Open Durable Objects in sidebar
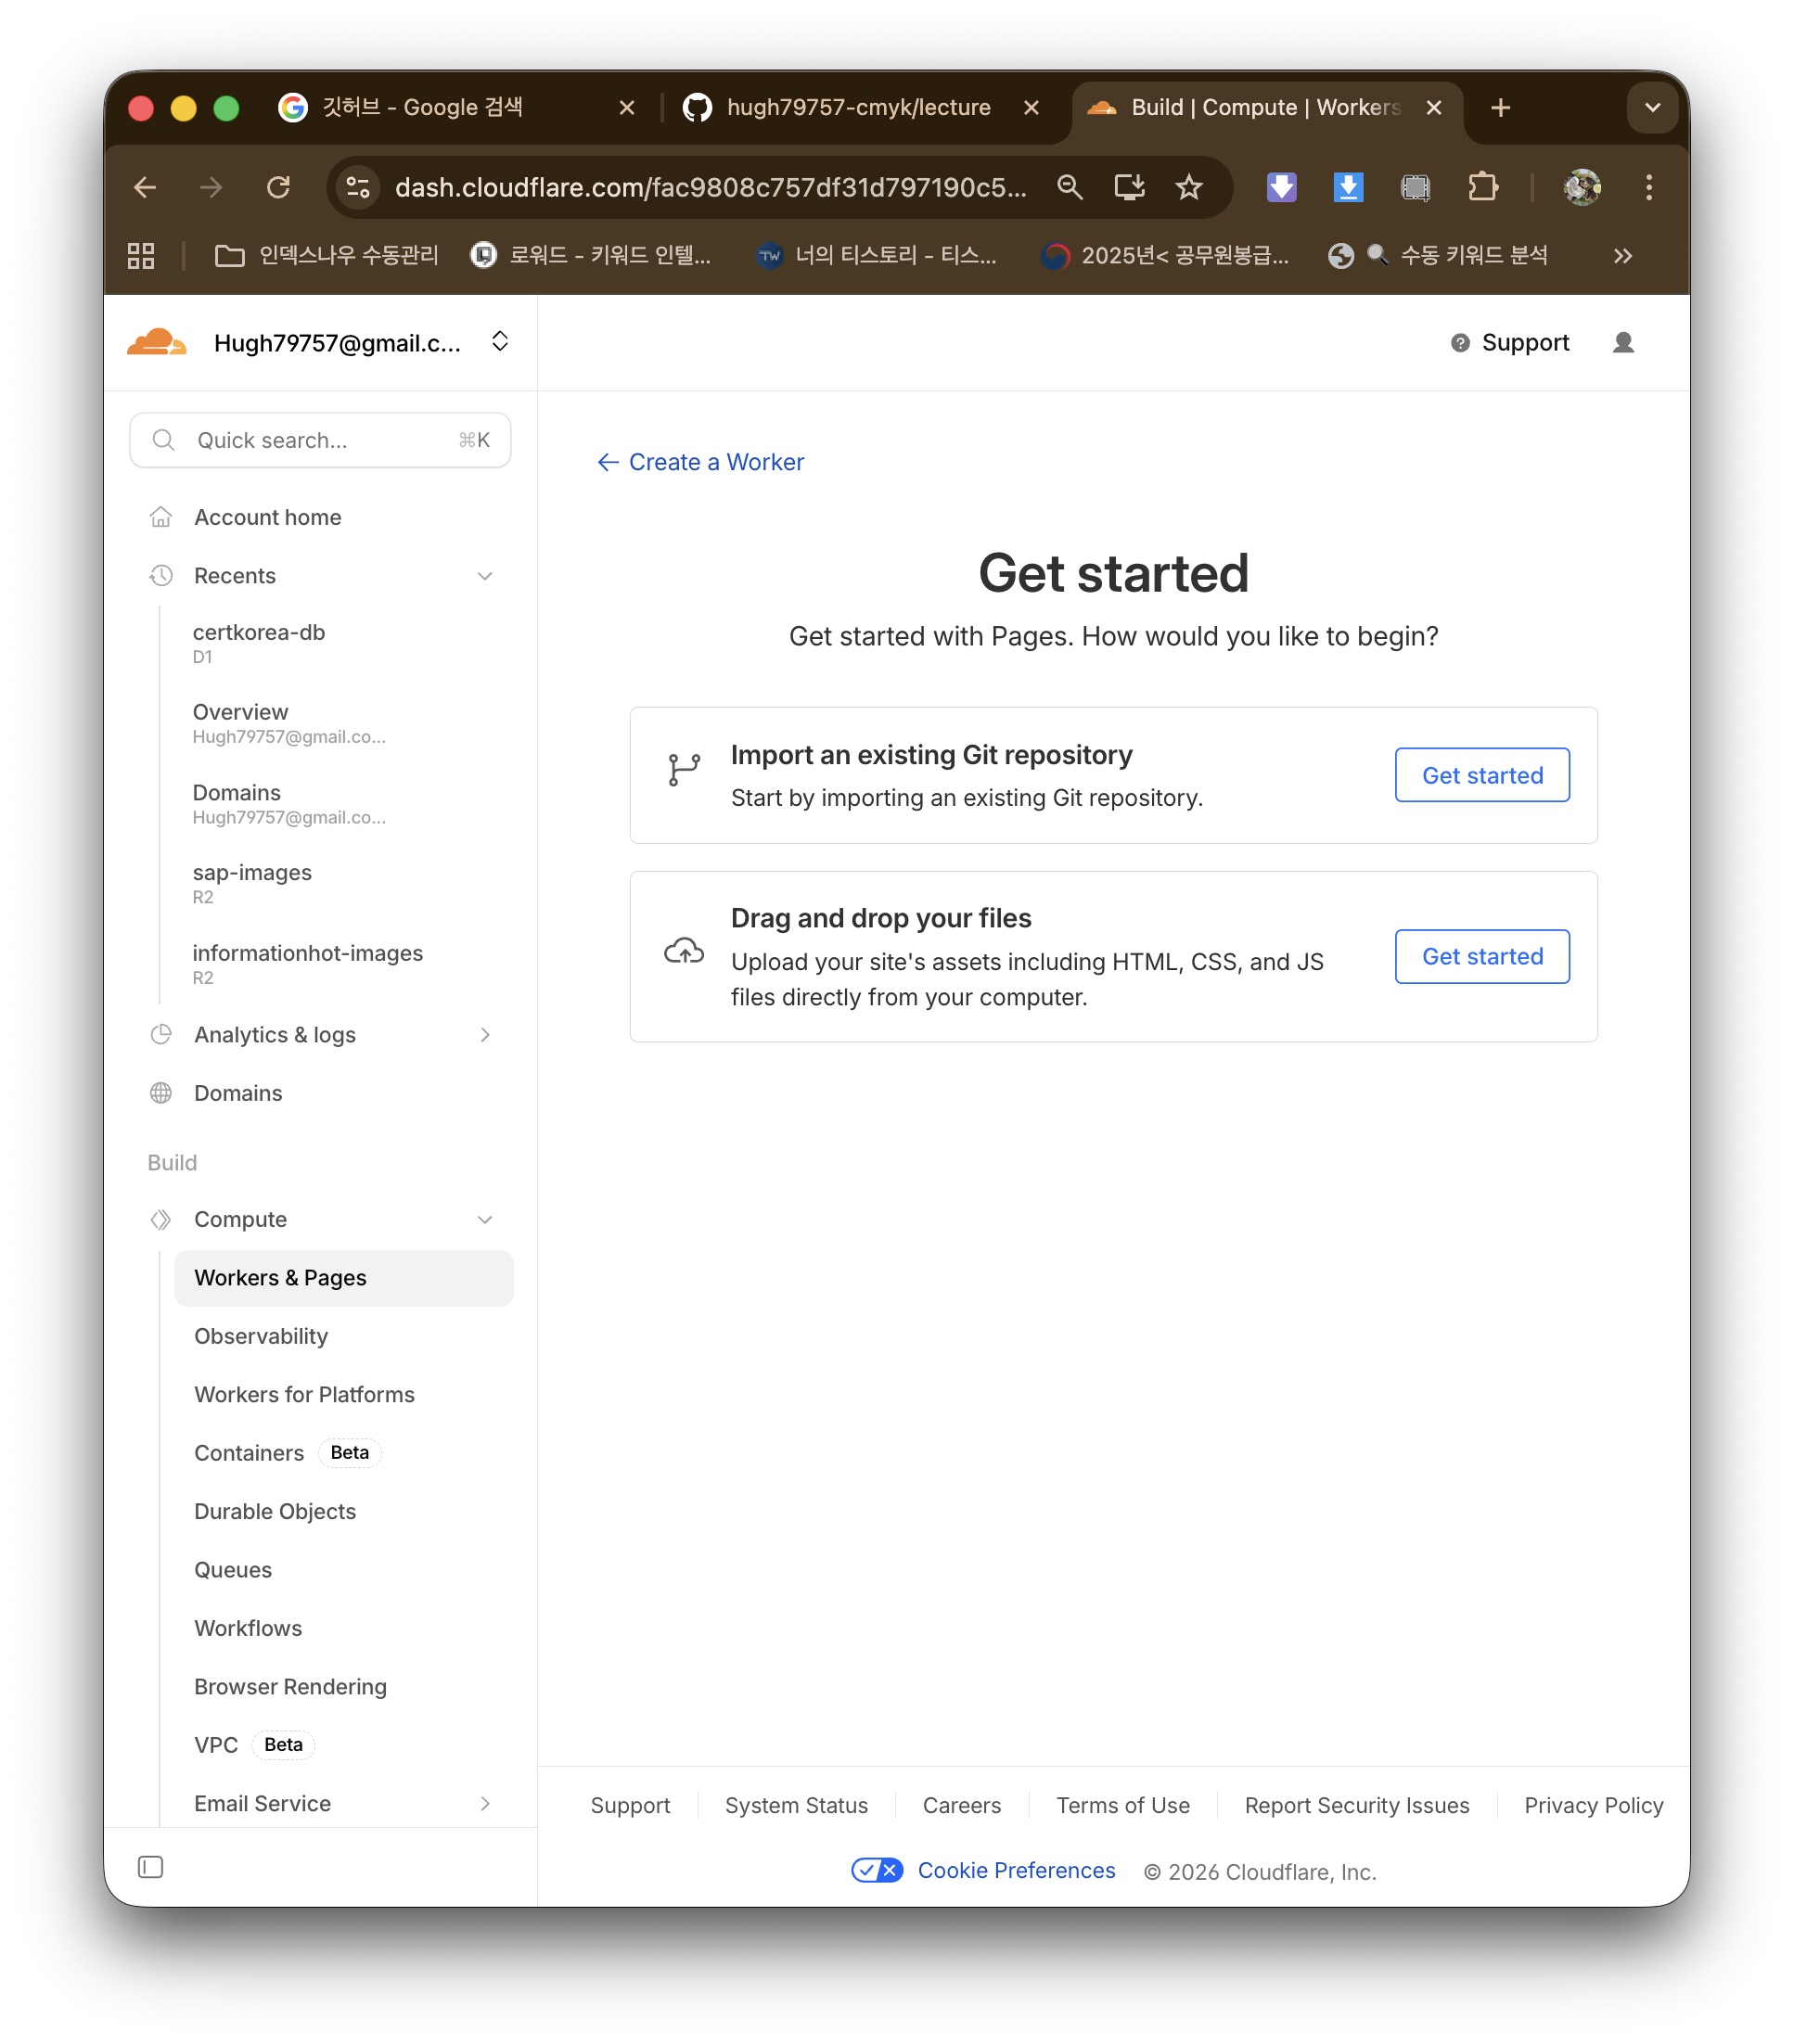1794x2044 pixels. coord(275,1511)
